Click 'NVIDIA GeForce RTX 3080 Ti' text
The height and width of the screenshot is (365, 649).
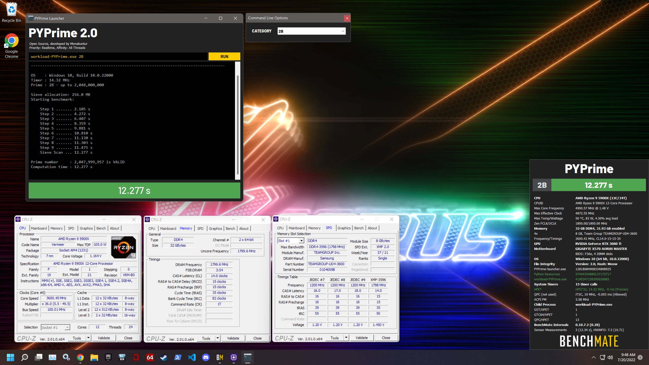[598, 244]
